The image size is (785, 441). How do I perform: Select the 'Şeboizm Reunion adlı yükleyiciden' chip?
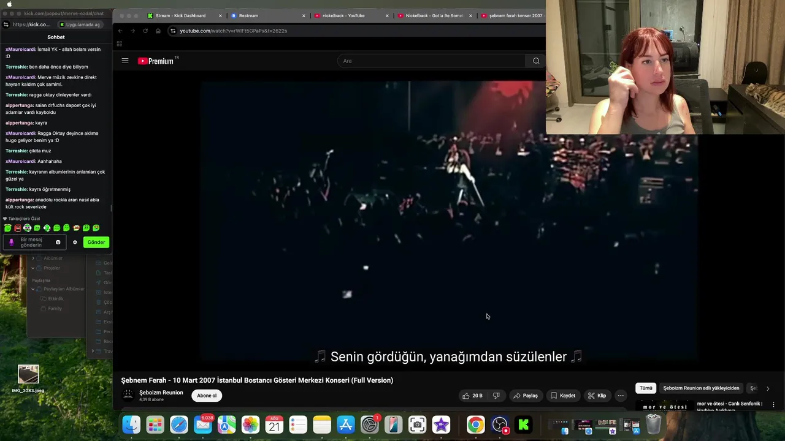[x=701, y=388]
